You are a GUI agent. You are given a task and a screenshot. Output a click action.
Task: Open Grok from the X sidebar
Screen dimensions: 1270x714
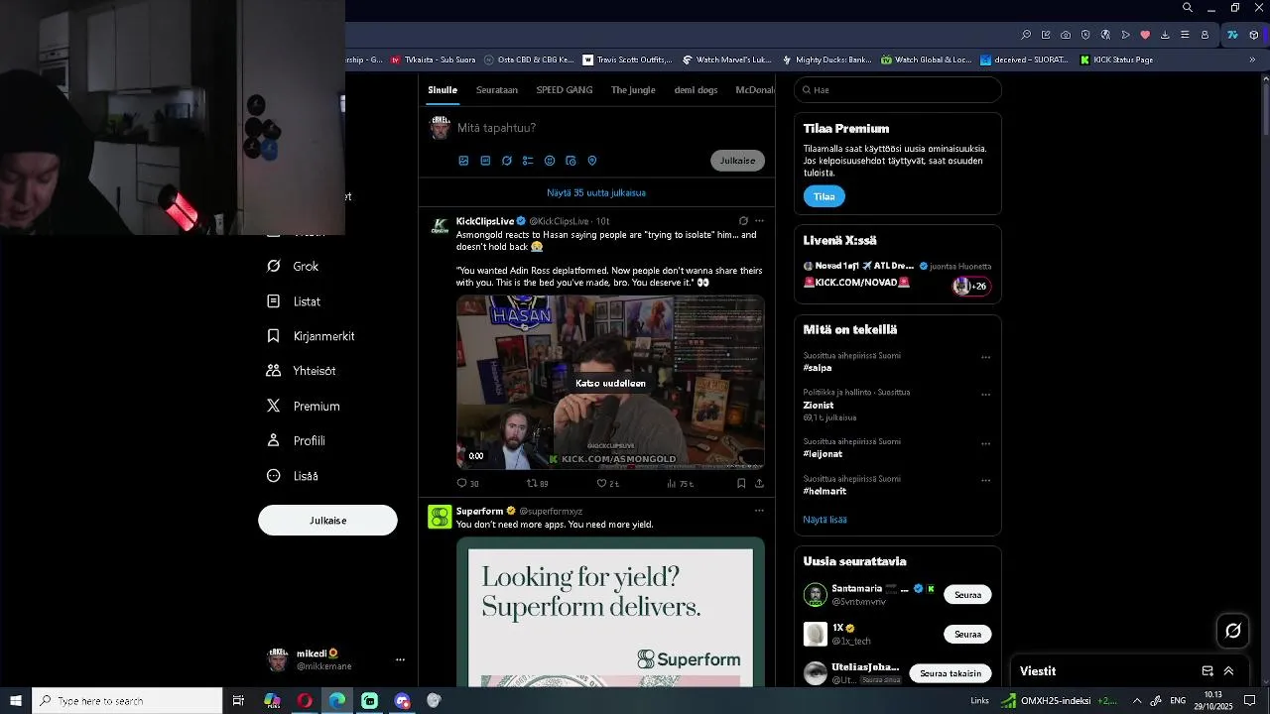(x=293, y=266)
